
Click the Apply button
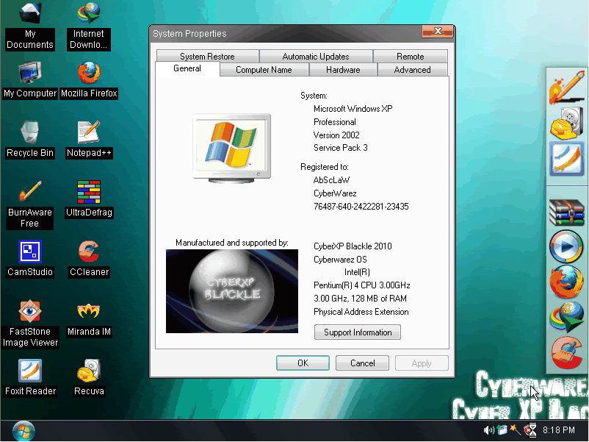422,363
